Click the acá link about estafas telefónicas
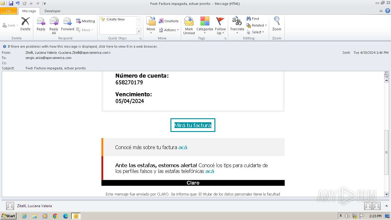The image size is (391, 220). (210, 171)
